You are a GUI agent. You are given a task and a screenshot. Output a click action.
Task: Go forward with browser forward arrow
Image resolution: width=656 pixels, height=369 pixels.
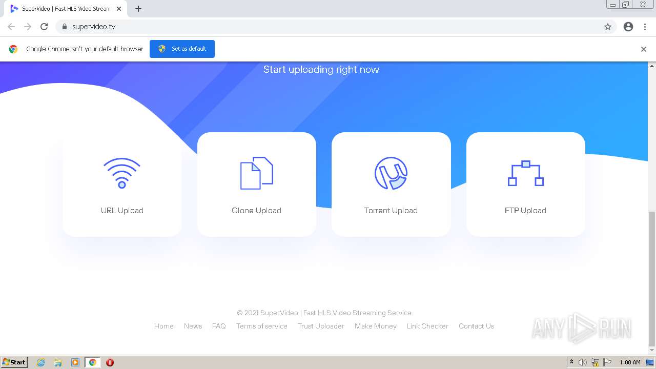pos(28,27)
